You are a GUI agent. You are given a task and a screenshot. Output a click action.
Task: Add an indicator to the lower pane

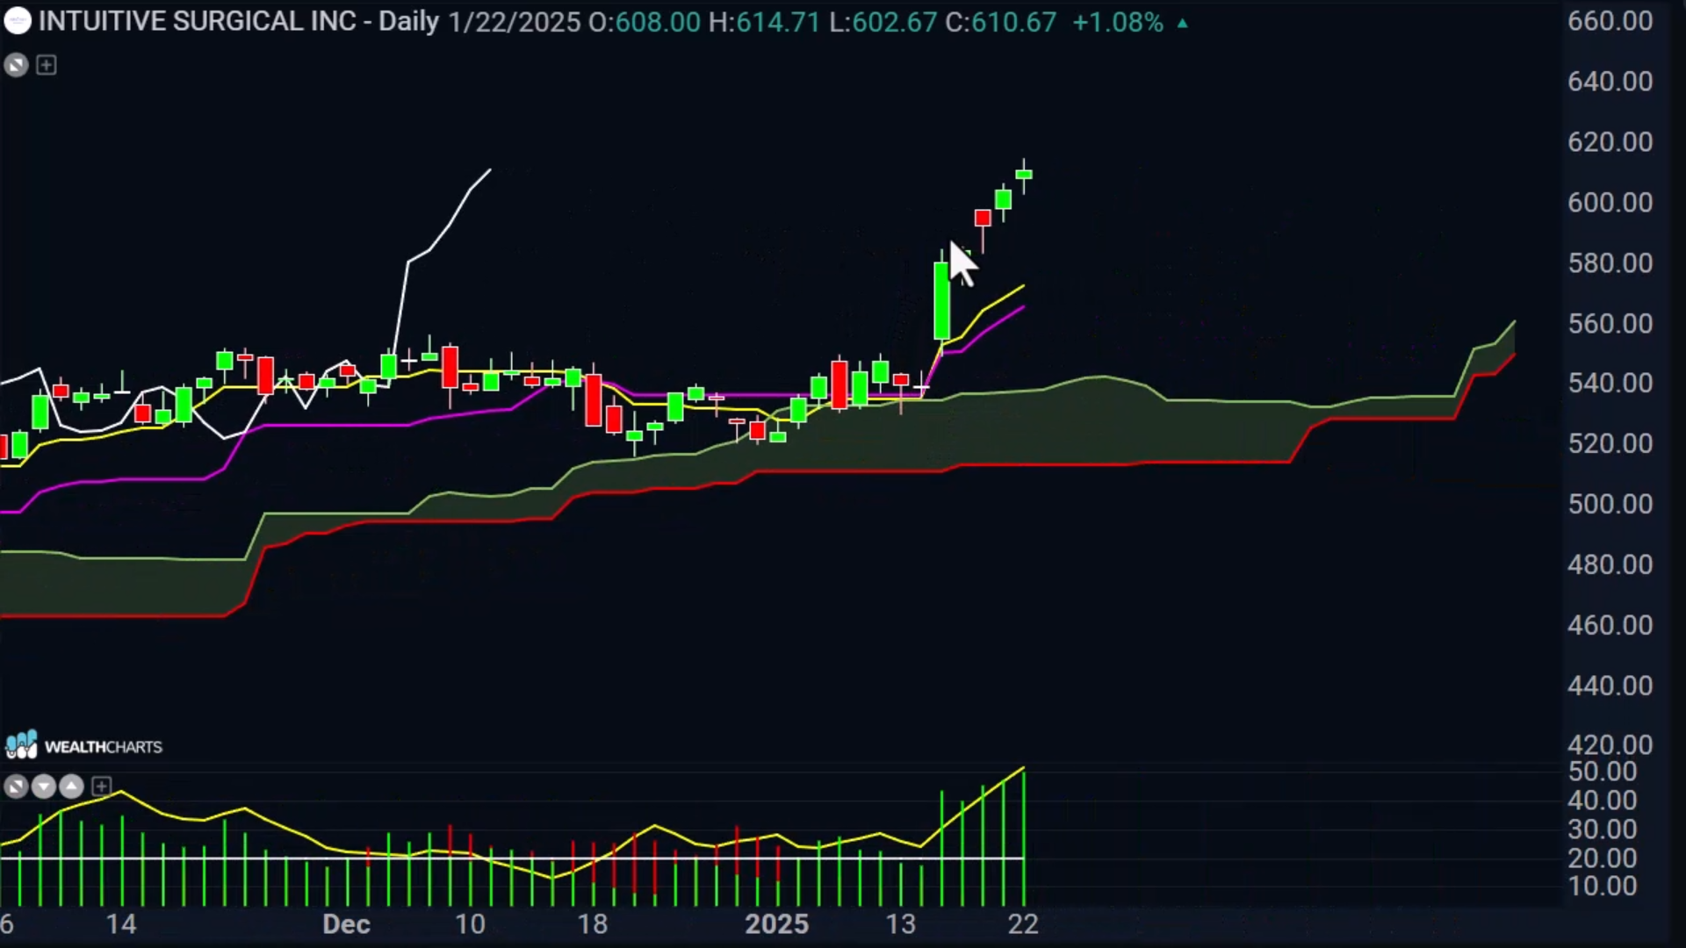[x=102, y=786]
